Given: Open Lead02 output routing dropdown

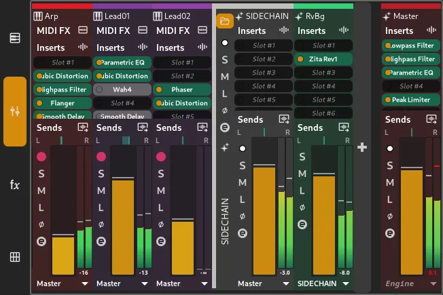Looking at the screenshot, I should tap(182, 283).
